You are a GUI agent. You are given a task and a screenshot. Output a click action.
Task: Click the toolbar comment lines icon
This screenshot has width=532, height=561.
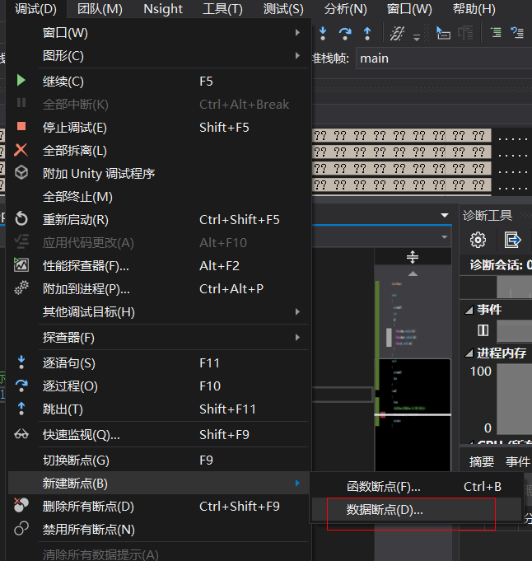[517, 33]
